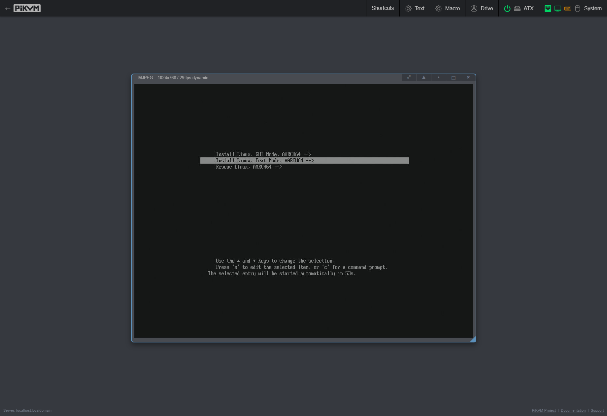Click the PiKVM logo to go back
Viewport: 607px width, 416px height.
pos(27,8)
